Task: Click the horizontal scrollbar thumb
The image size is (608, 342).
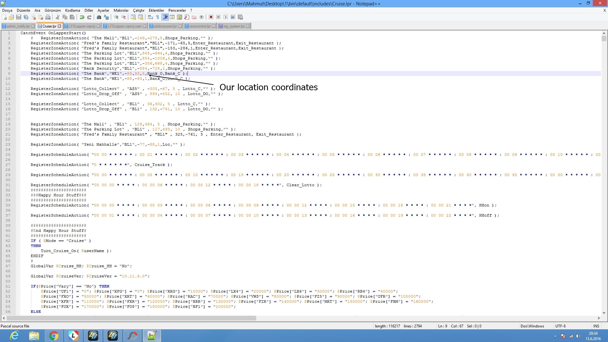Action: tap(131, 318)
